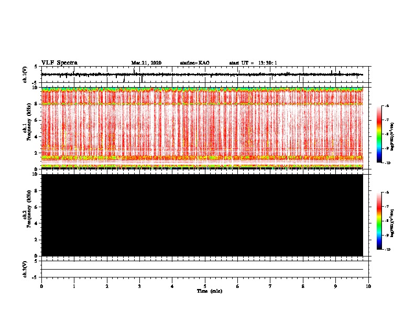This screenshot has width=415, height=321.
Task: Click inside the ch.1 spectrogram panel
Action: pyautogui.click(x=202, y=128)
